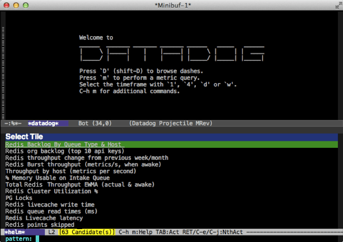Pick 'Total Redis Throughput EWMA' entry
343x242 pixels.
point(80,184)
